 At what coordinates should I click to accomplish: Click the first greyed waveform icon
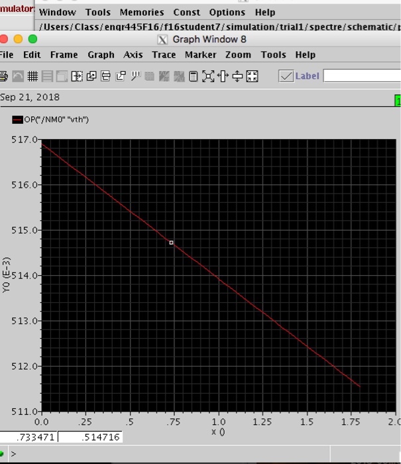point(164,76)
